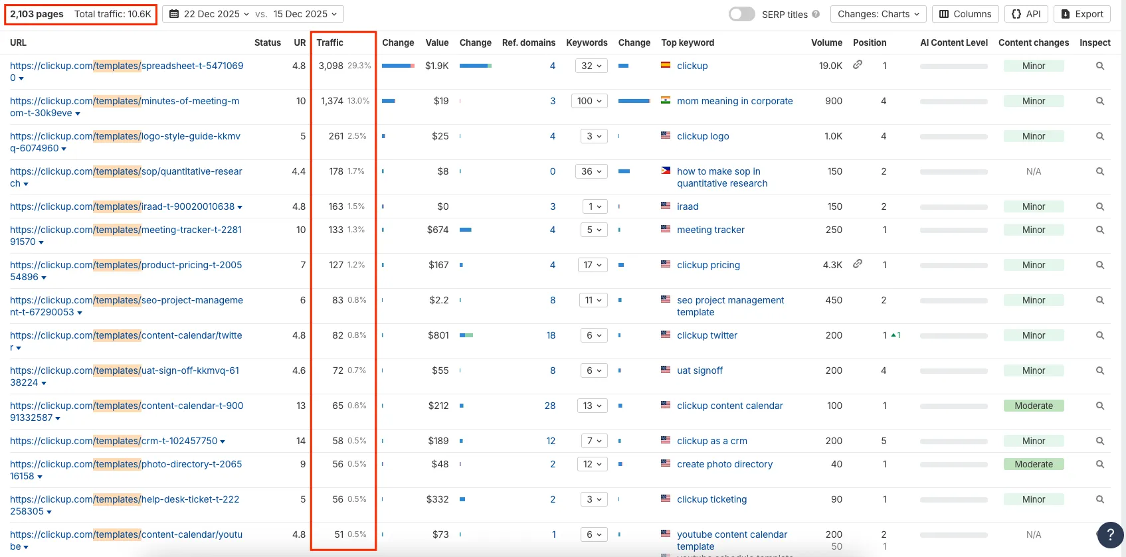This screenshot has width=1126, height=557.
Task: Open the 15 Dec 2025 comparison date dropdown
Action: 305,14
